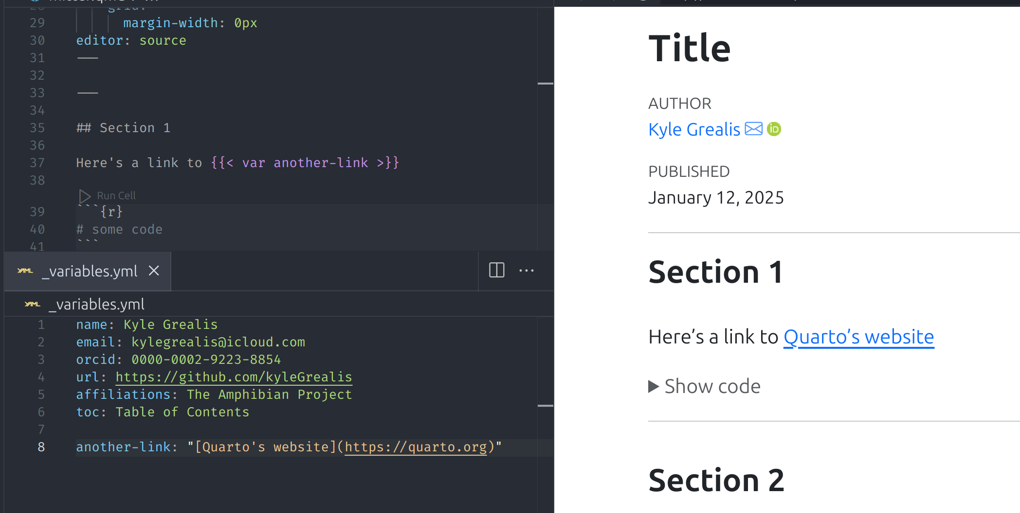Click the 'another-link' key on line 8

pyautogui.click(x=123, y=447)
